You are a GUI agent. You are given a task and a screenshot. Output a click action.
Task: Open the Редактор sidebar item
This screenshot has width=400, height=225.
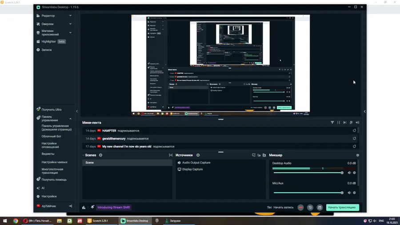48,16
